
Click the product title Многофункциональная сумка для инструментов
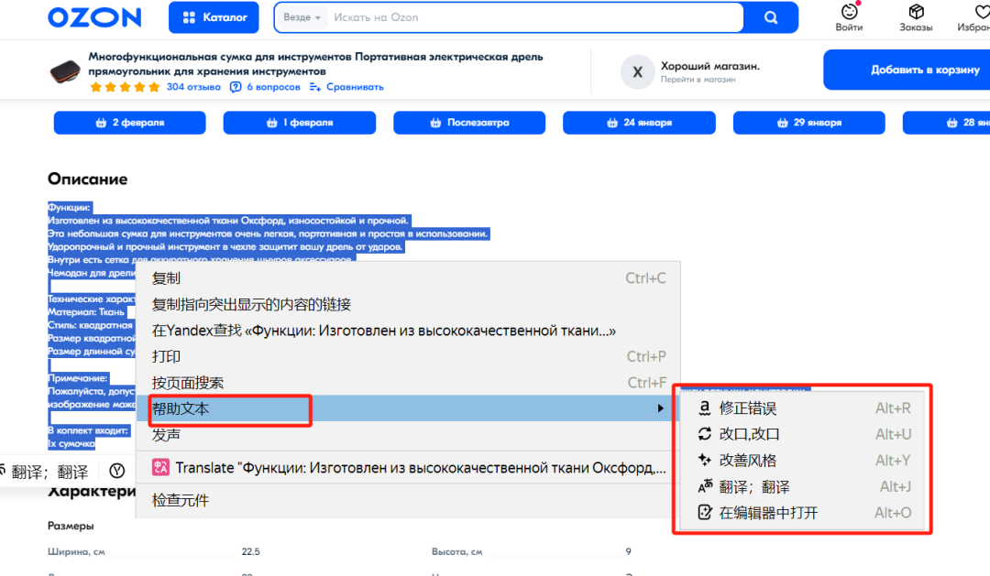315,64
